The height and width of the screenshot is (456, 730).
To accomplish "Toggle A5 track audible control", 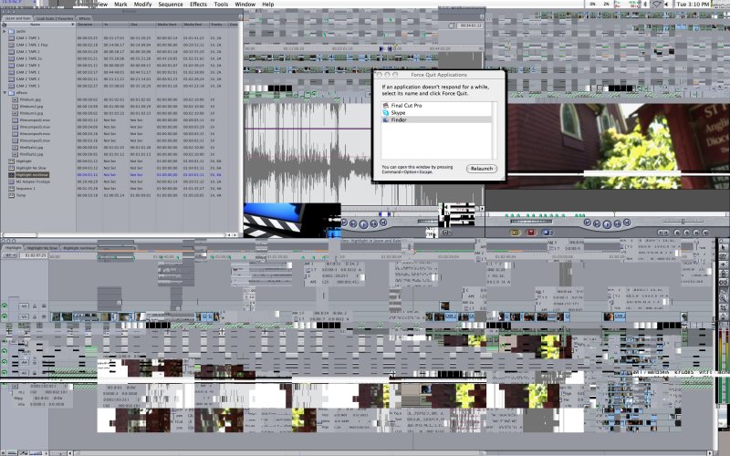I will click(5, 373).
